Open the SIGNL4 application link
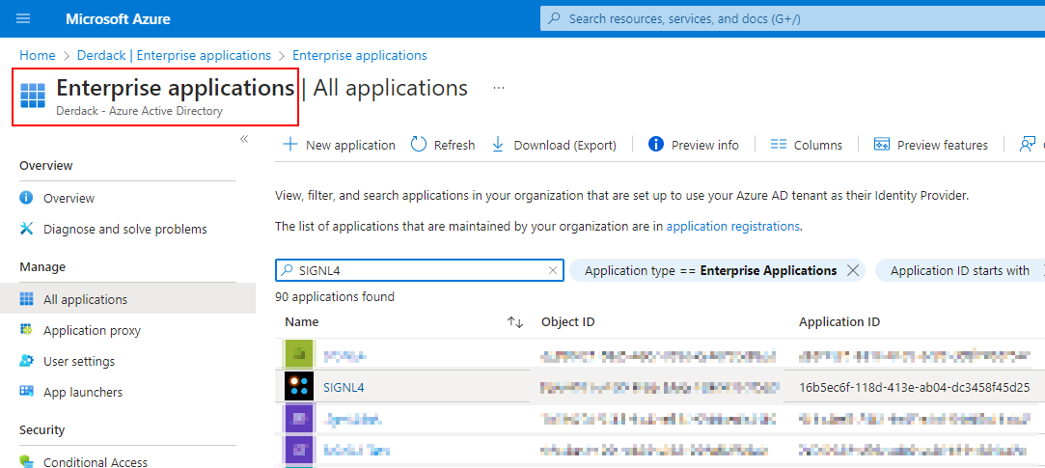 click(x=344, y=387)
